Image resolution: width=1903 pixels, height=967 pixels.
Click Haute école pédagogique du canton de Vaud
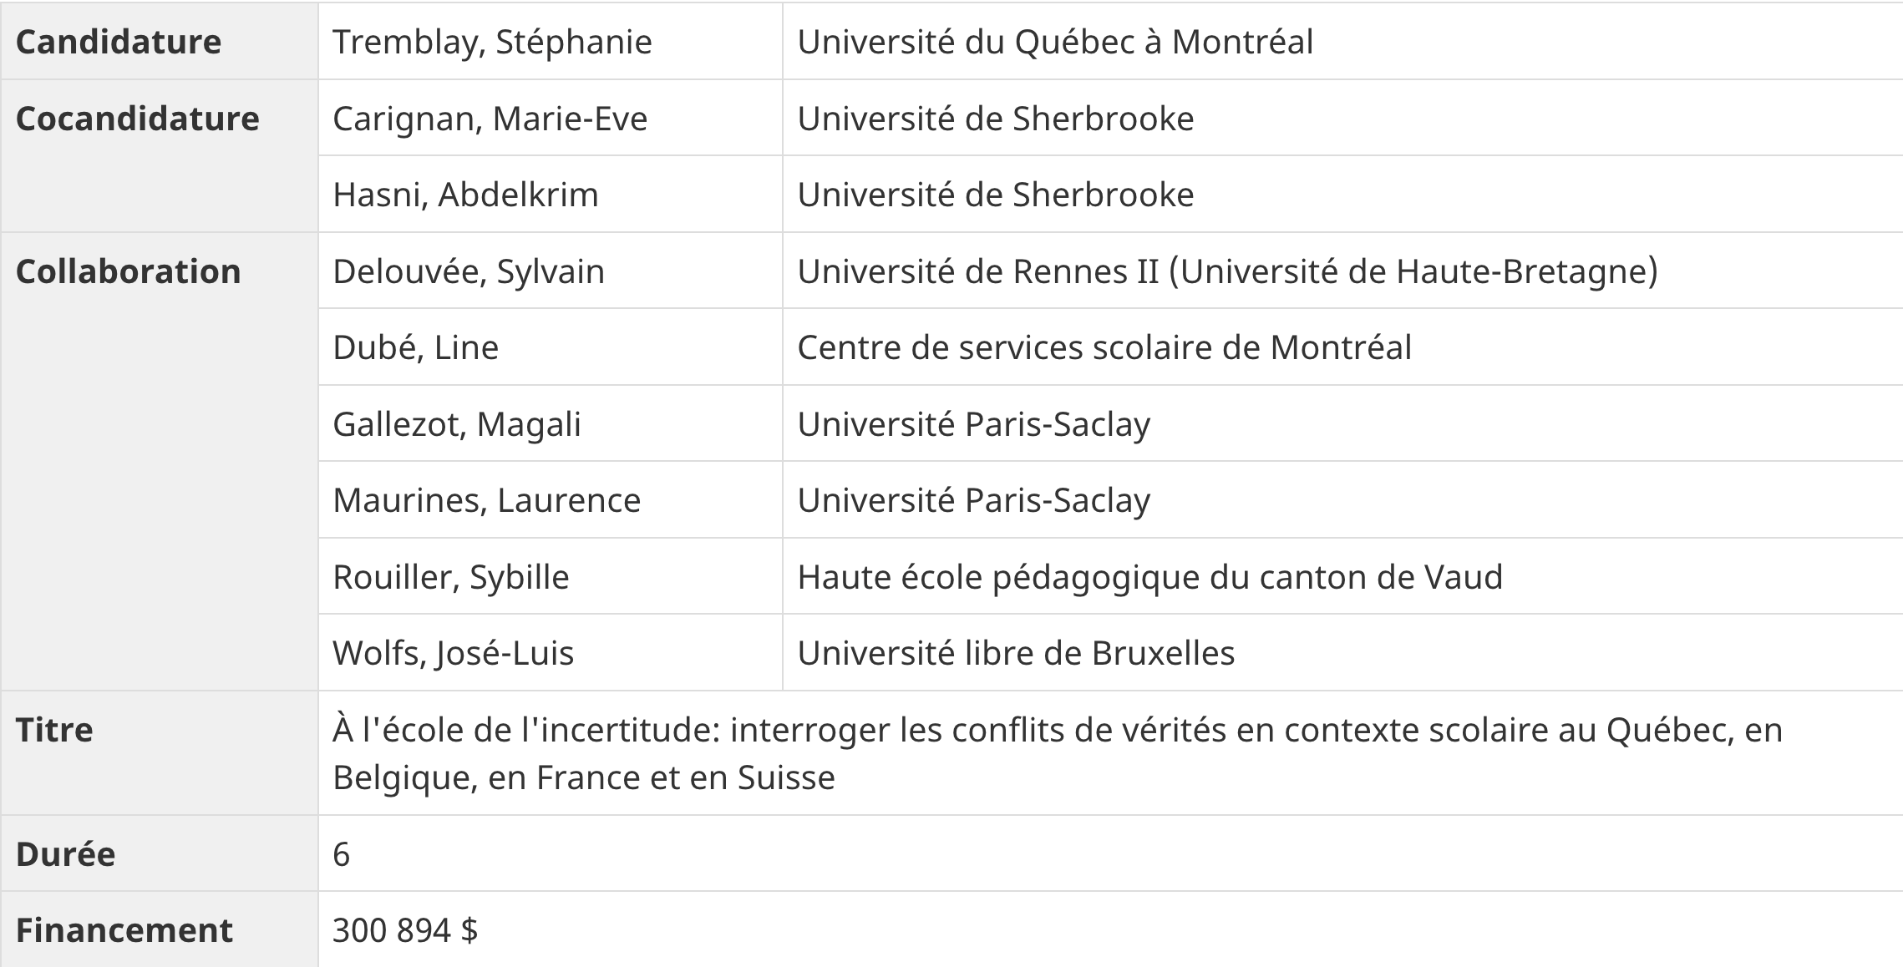coord(1149,577)
